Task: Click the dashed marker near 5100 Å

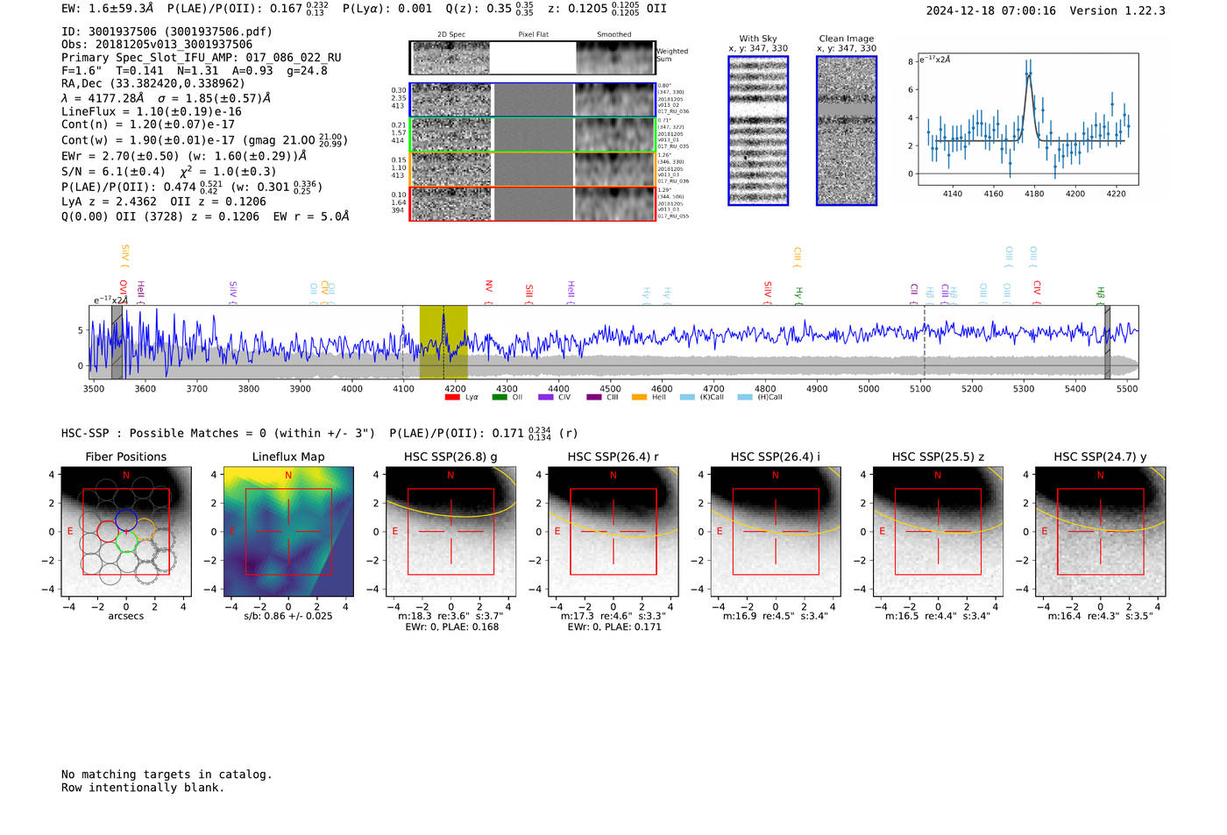Action: (924, 342)
